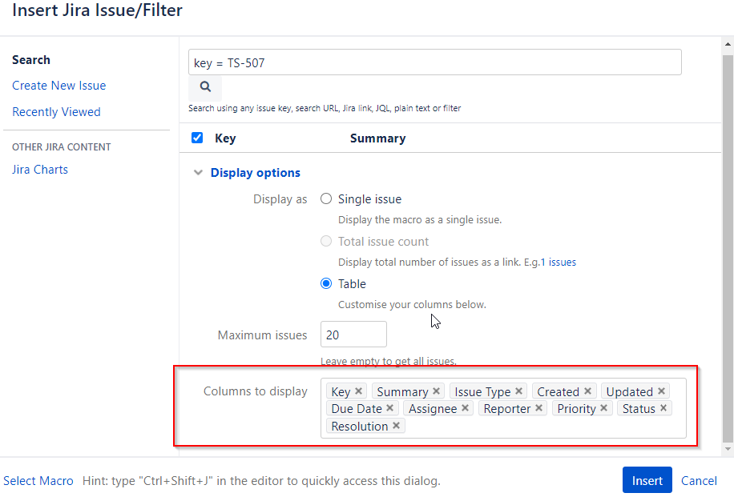Open the Select Macro link
Viewport: 734px width, 501px height.
point(38,480)
